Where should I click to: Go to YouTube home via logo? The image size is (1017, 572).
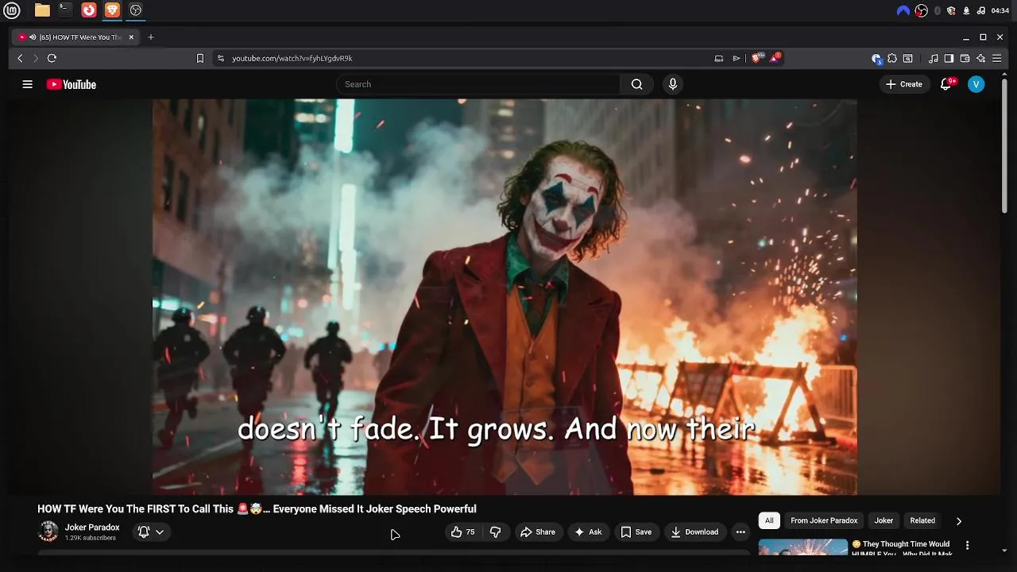[x=72, y=84]
